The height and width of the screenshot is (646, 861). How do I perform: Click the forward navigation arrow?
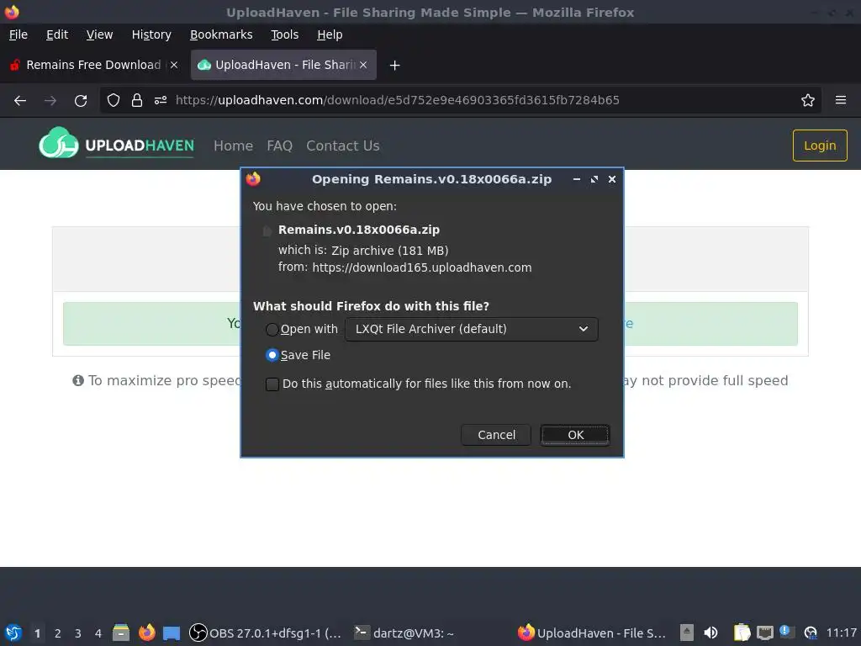pyautogui.click(x=50, y=101)
